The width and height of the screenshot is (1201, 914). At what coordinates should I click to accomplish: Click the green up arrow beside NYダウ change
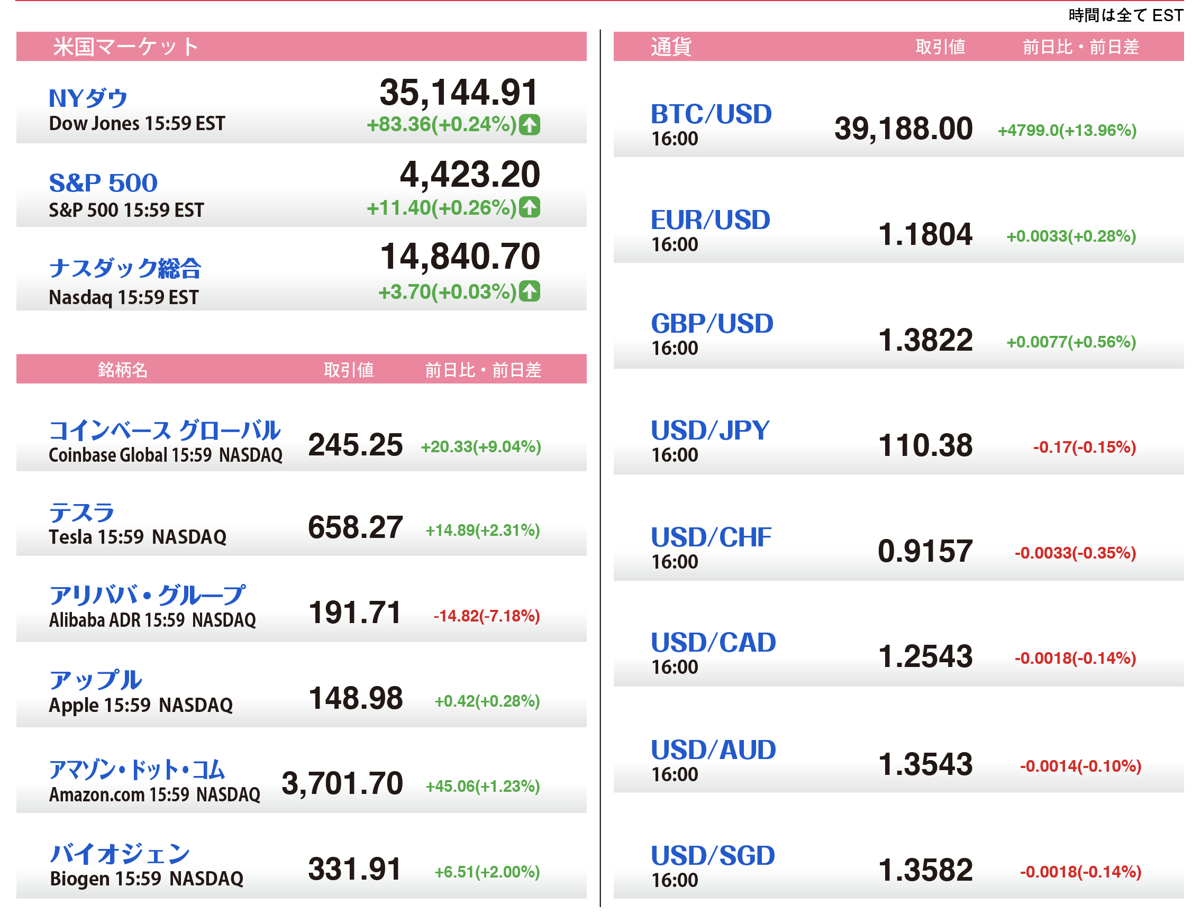529,125
